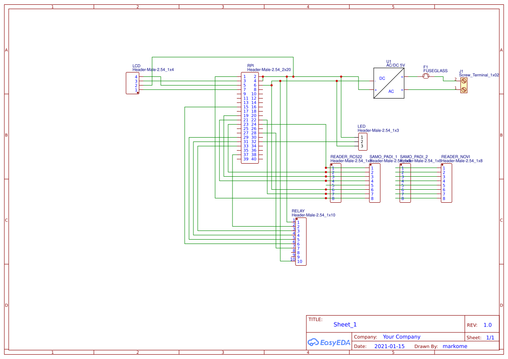
Task: Select the READER_RC522 header symbol
Action: pos(335,183)
